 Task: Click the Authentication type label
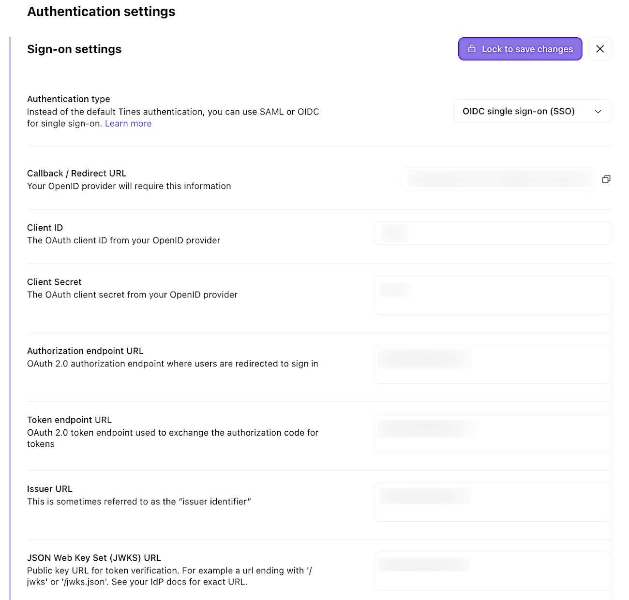tap(69, 99)
